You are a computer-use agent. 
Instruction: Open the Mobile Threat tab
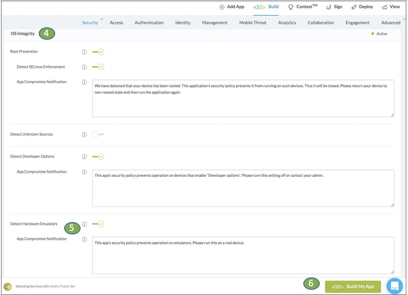[x=253, y=22]
